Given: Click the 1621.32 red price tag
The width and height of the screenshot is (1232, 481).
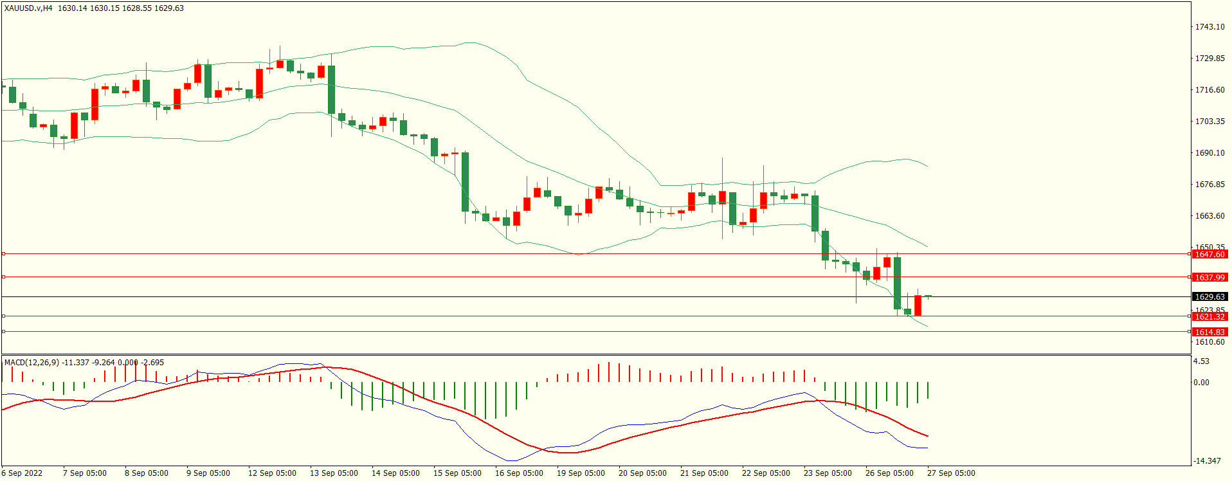Looking at the screenshot, I should [x=1209, y=317].
